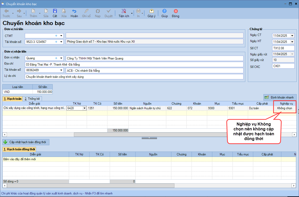Delete voucher with Xóa icon
The width and height of the screenshot is (299, 197).
point(64,13)
